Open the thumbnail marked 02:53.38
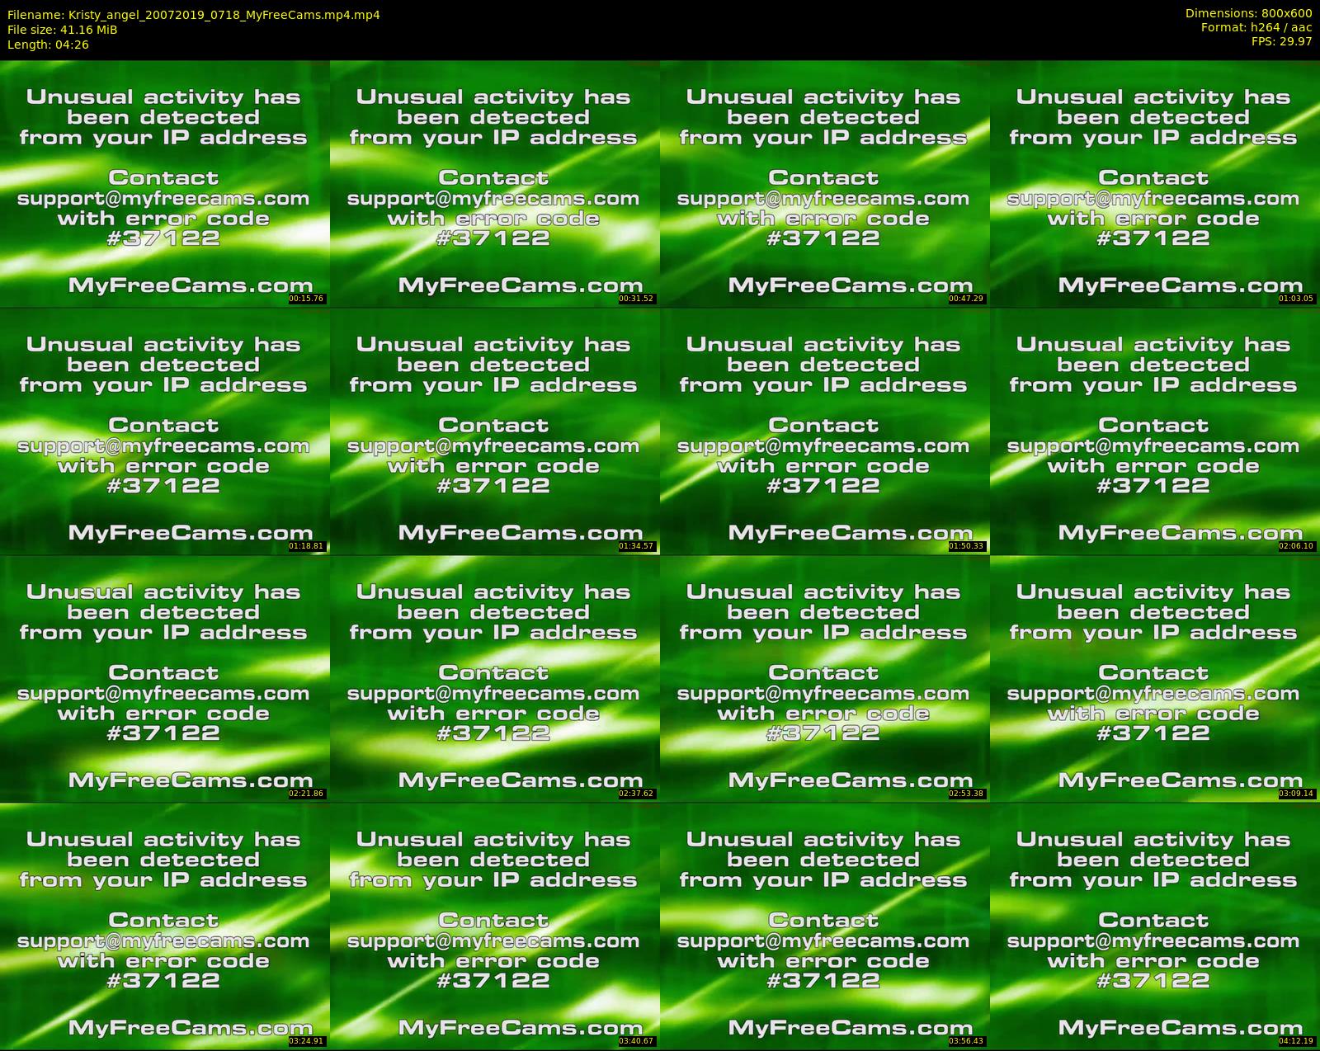The height and width of the screenshot is (1051, 1320). tap(824, 678)
